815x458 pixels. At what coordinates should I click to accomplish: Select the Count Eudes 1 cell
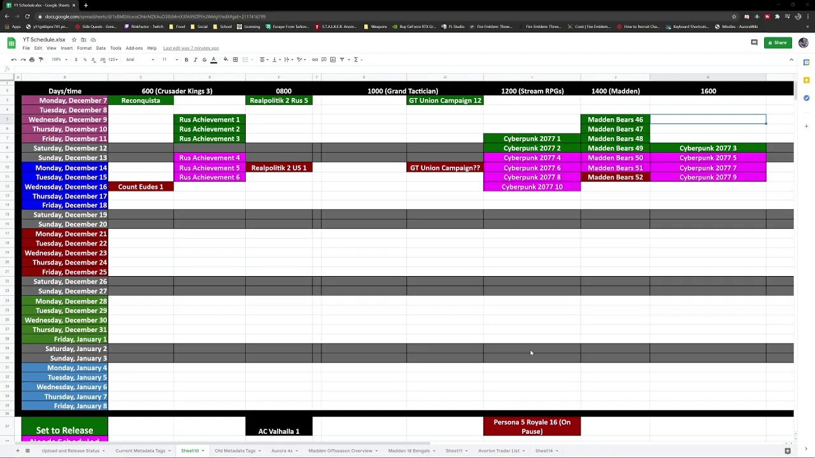141,186
